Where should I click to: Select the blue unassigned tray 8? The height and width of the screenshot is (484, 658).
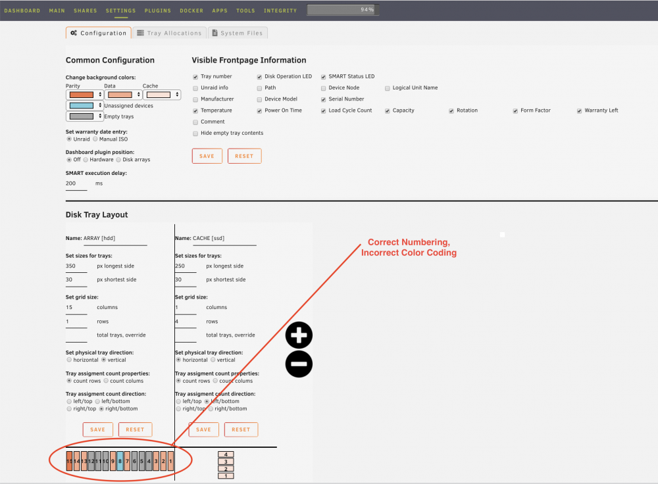tap(120, 461)
